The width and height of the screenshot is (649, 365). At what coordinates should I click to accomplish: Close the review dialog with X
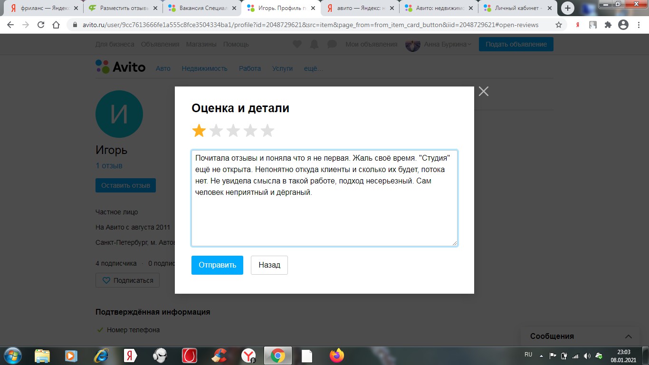point(484,91)
